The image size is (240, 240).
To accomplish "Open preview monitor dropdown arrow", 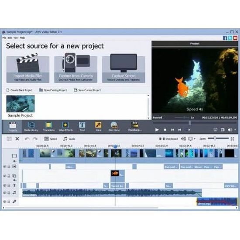I will 195,139.
